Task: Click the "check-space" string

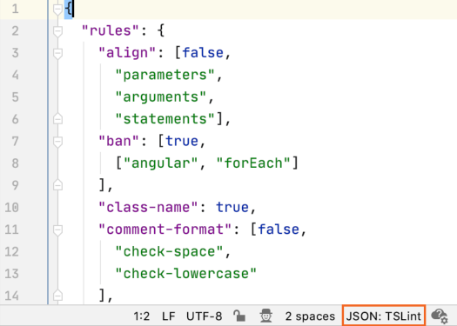Action: [x=170, y=251]
